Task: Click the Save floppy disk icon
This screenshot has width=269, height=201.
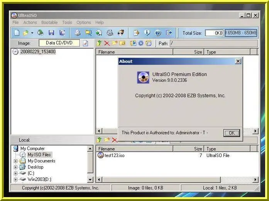Action: tap(51, 32)
